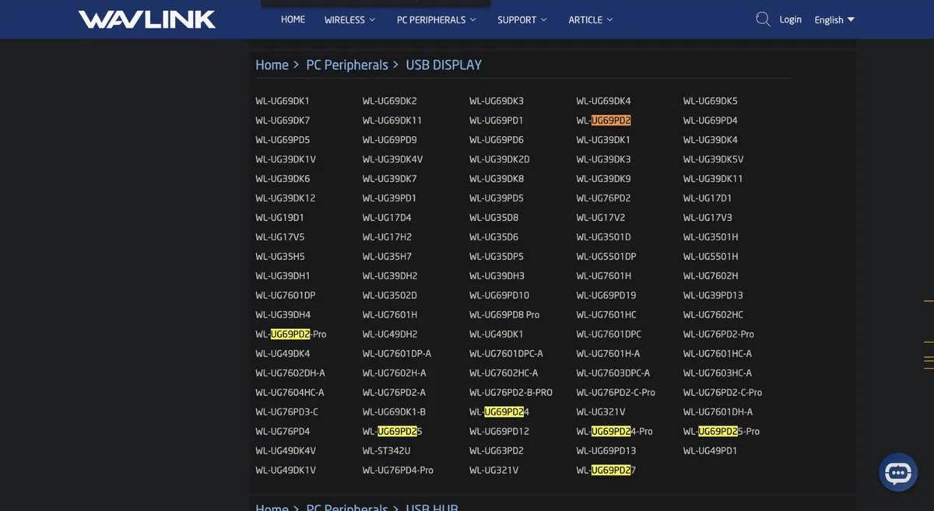Image resolution: width=934 pixels, height=511 pixels.
Task: Click the Wavlink logo
Action: coord(147,19)
